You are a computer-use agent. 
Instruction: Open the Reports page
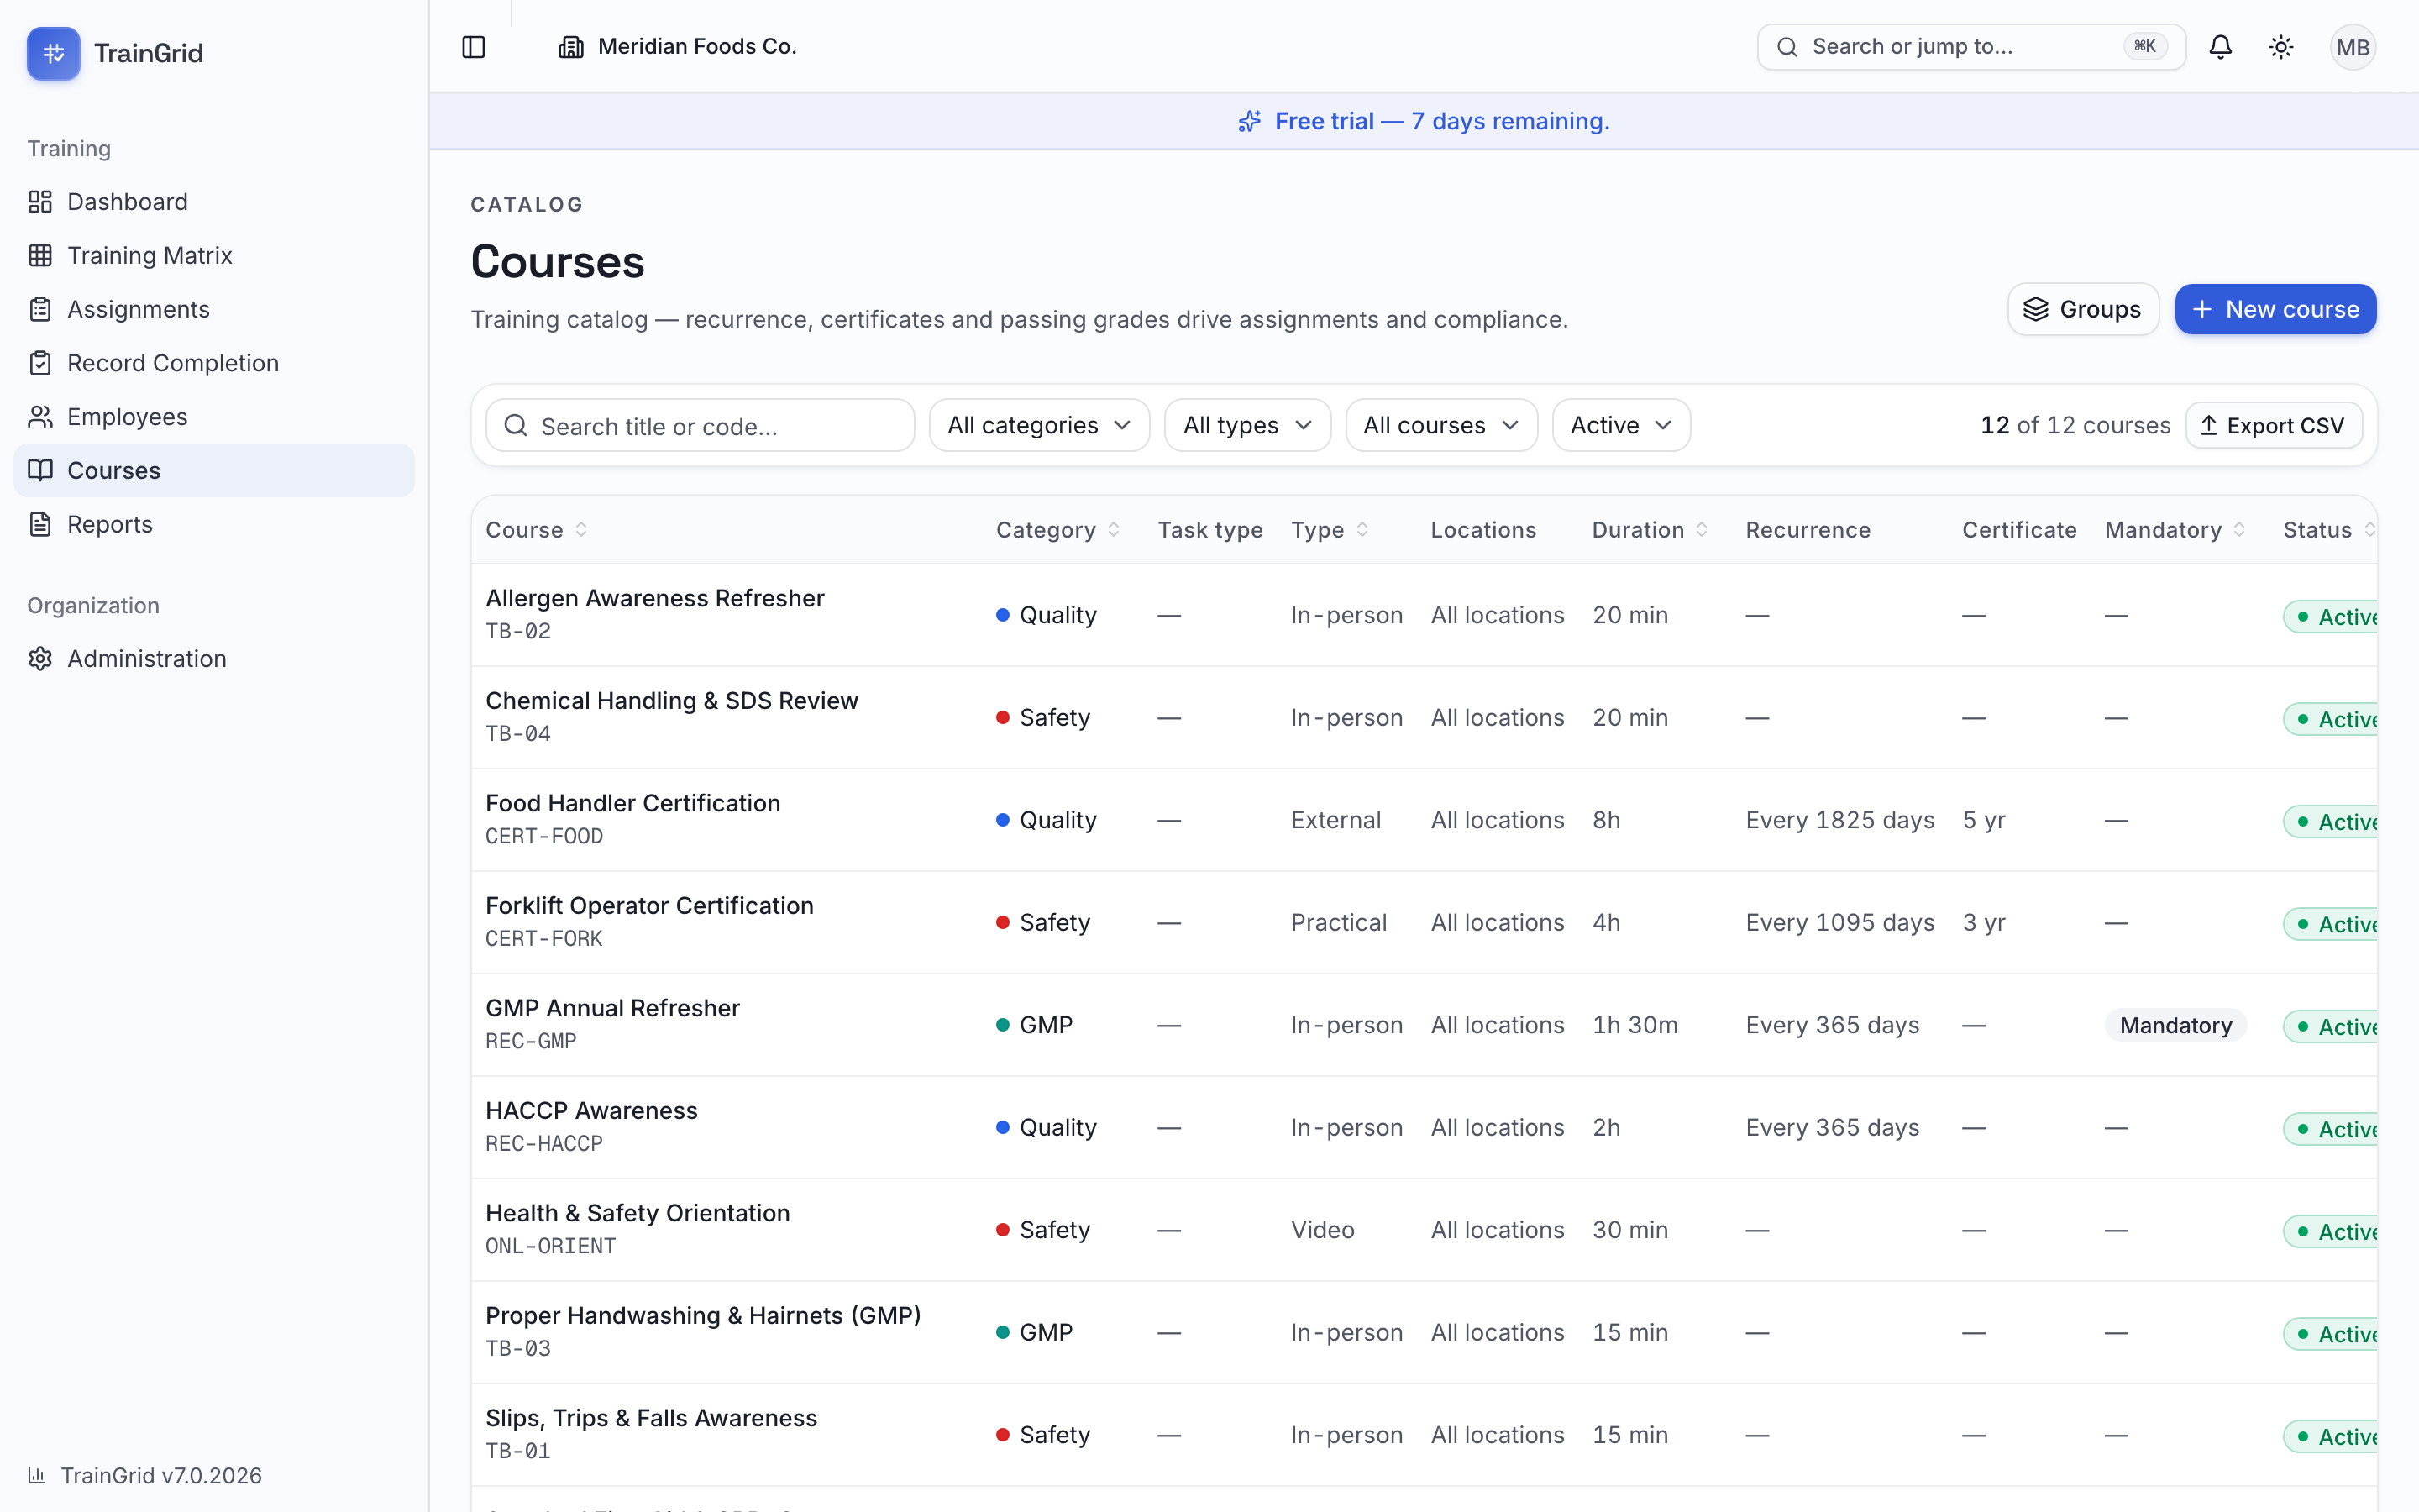(214, 524)
